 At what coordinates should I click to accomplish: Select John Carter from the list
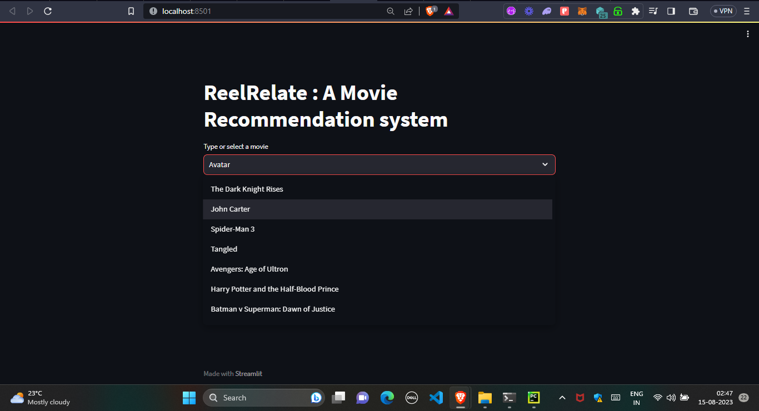click(231, 209)
